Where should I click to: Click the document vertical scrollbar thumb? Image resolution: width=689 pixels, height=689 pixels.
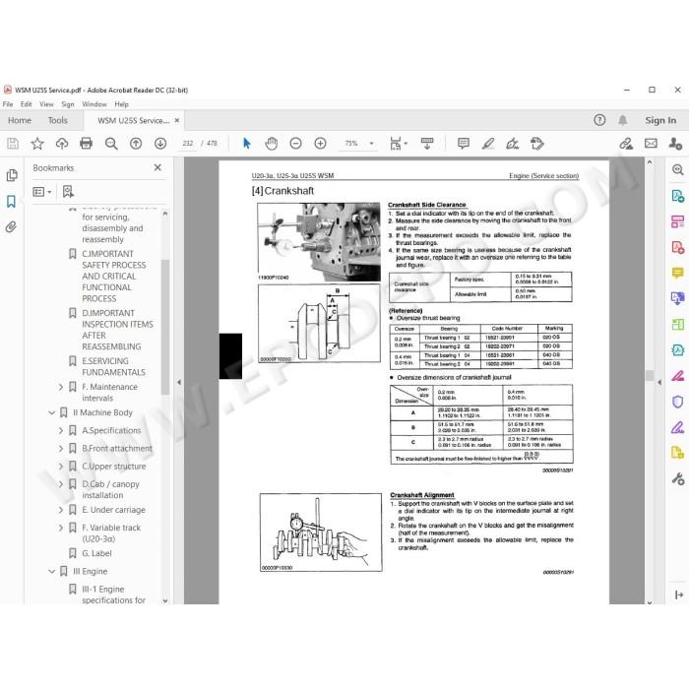pyautogui.click(x=649, y=375)
